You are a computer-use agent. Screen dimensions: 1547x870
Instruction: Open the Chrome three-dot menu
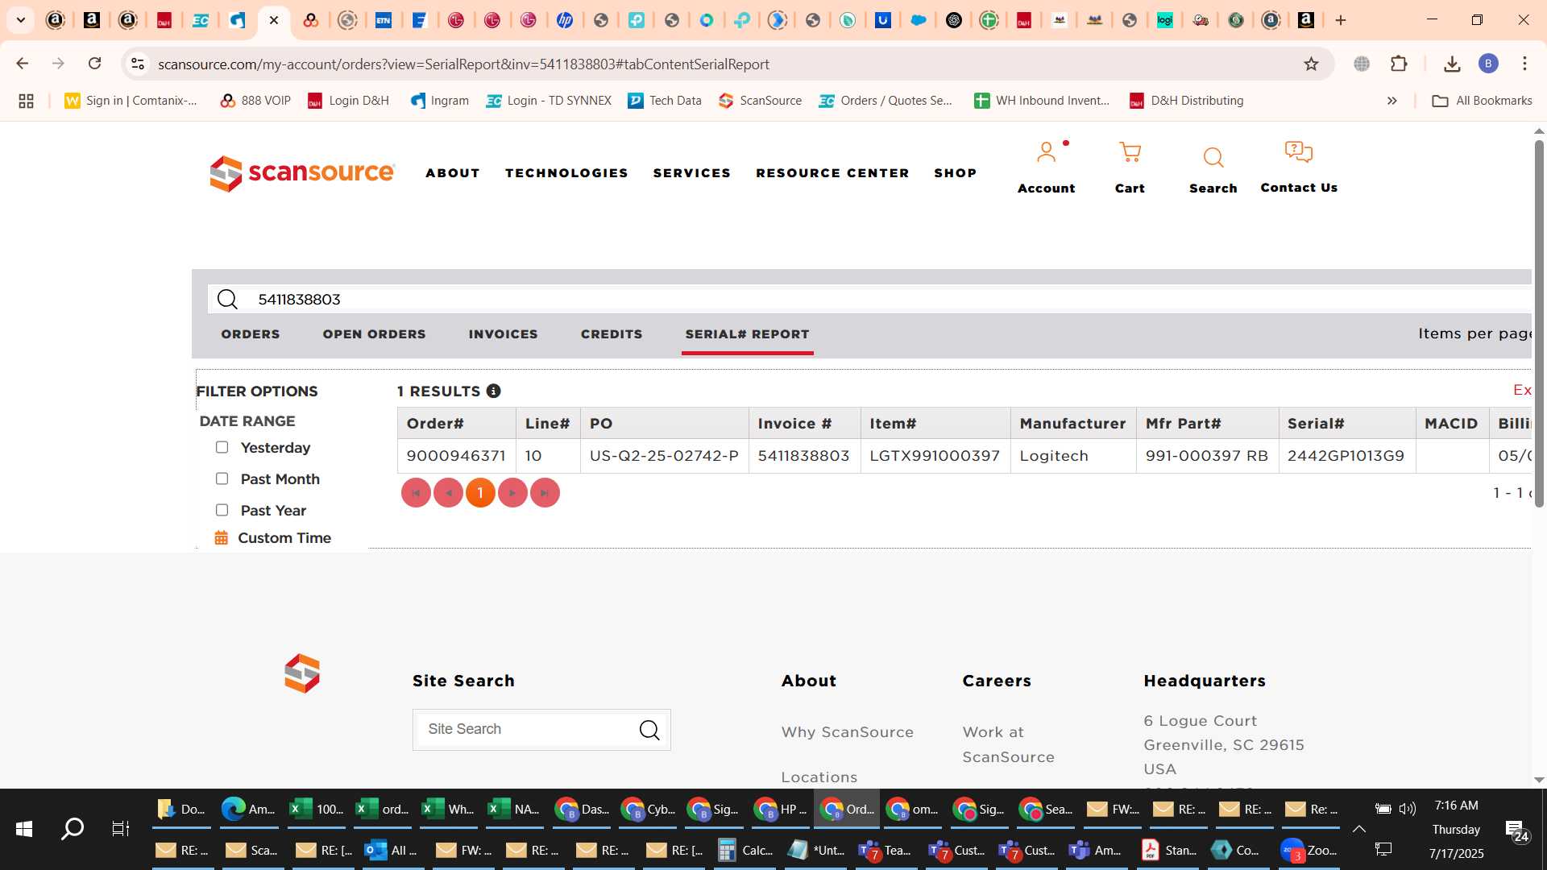click(1524, 64)
